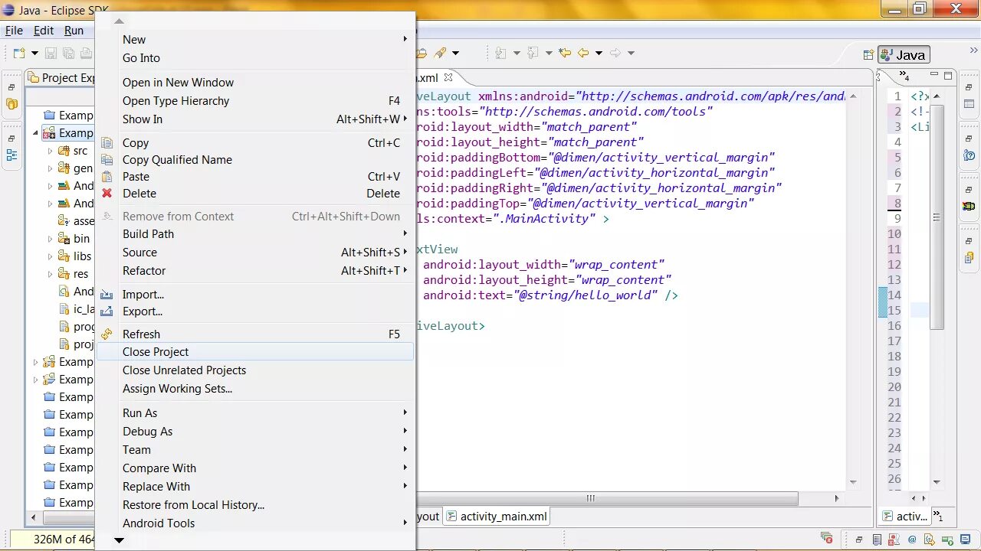The image size is (981, 551).
Task: Select the activity_main.xml bottom editor tab
Action: 497,517
